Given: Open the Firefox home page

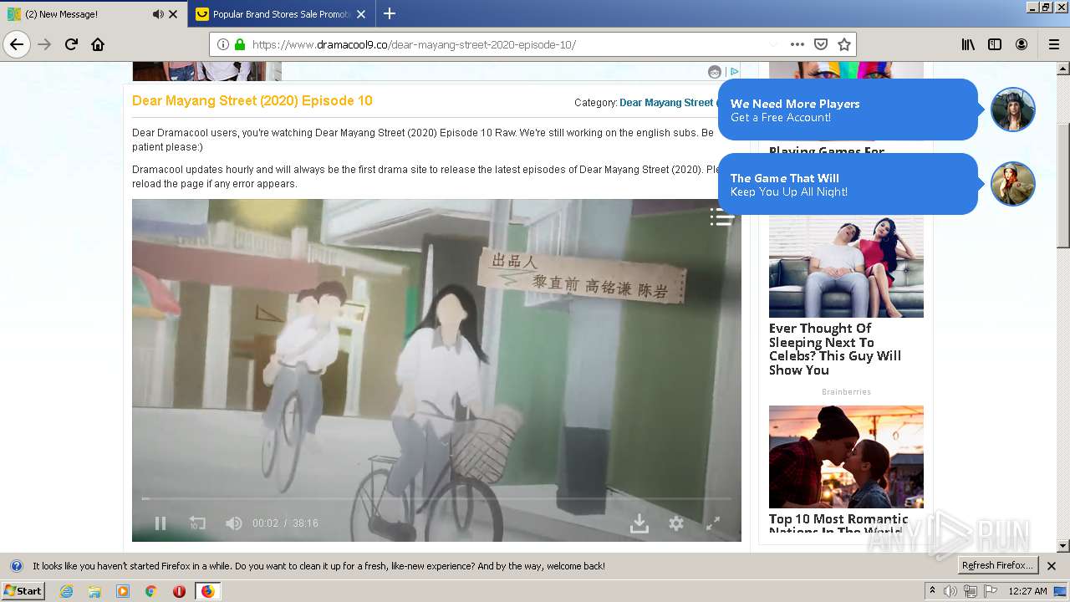Looking at the screenshot, I should pos(98,44).
